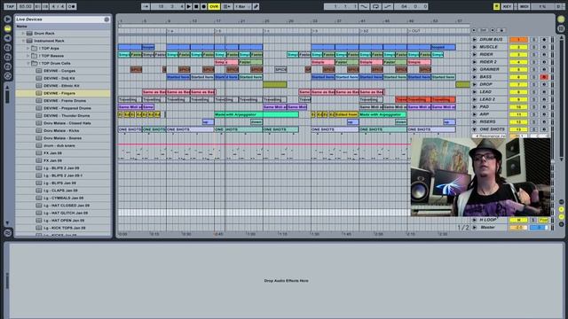This screenshot has height=319, width=568.
Task: Switch to Arrangement View icon
Action: pos(561,19)
